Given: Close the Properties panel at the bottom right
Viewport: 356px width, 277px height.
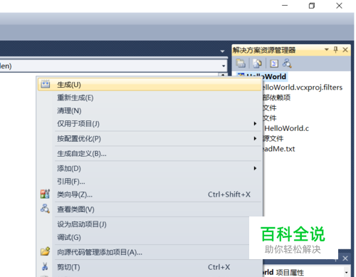Looking at the screenshot, I should click(x=345, y=258).
